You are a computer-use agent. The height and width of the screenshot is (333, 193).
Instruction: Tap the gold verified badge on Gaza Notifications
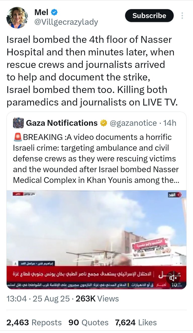tap(103, 123)
